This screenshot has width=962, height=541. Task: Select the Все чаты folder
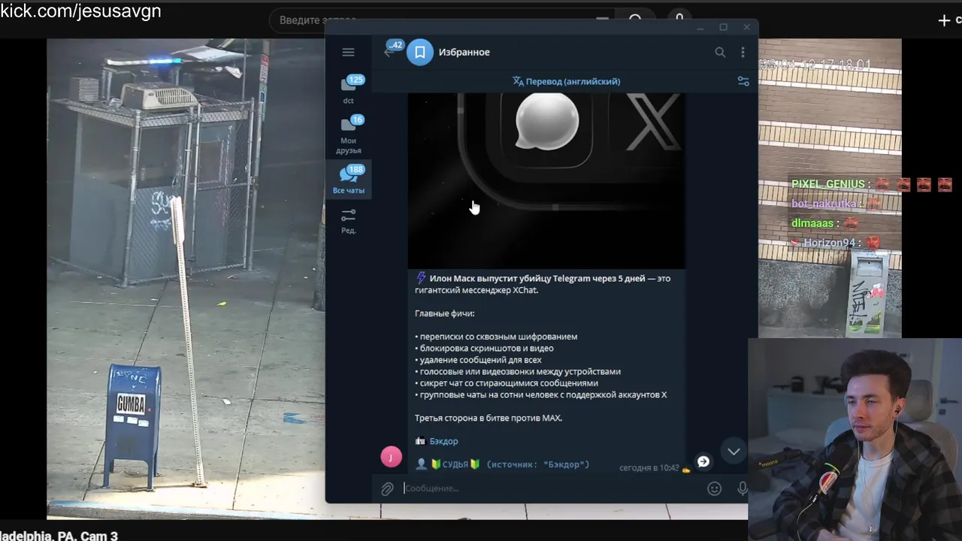pos(349,180)
